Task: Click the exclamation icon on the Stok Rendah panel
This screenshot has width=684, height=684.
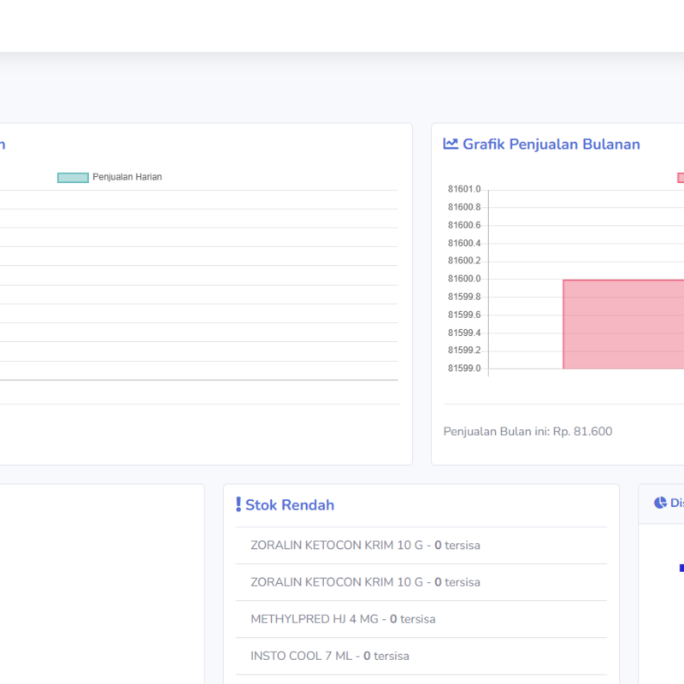Action: [239, 504]
